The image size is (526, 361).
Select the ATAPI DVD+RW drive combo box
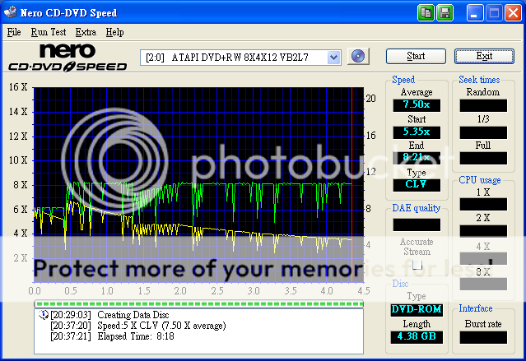click(240, 57)
